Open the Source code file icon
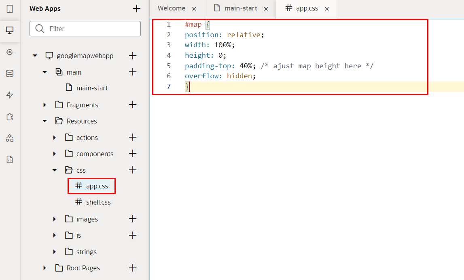464x280 pixels. pyautogui.click(x=10, y=160)
